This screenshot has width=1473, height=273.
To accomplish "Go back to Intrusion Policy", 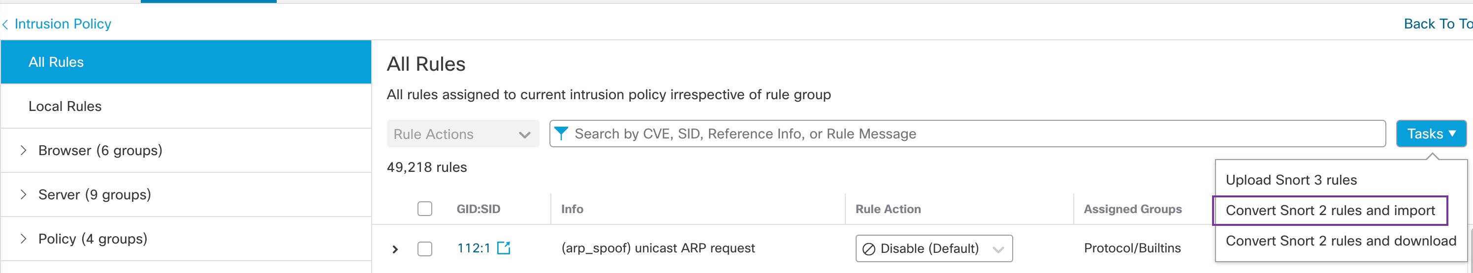I will (63, 24).
